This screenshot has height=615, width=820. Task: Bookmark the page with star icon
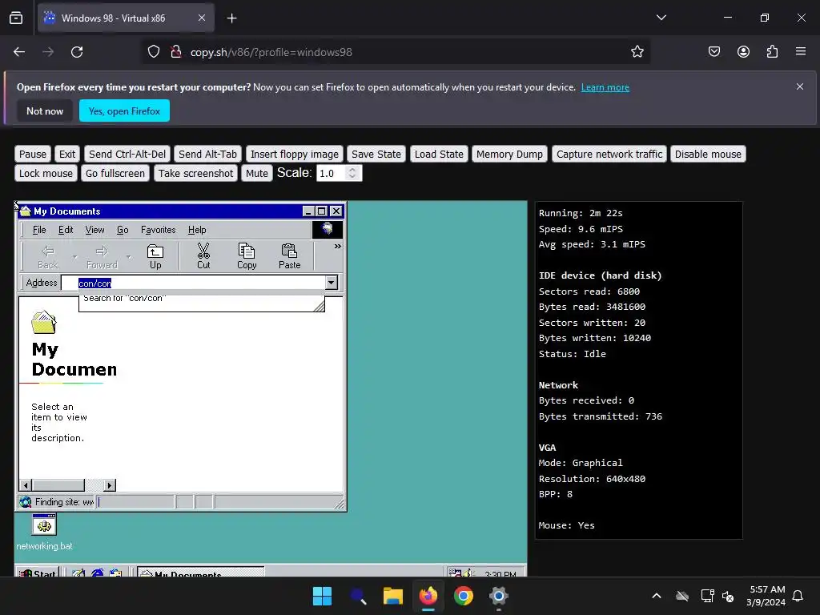[x=637, y=52]
